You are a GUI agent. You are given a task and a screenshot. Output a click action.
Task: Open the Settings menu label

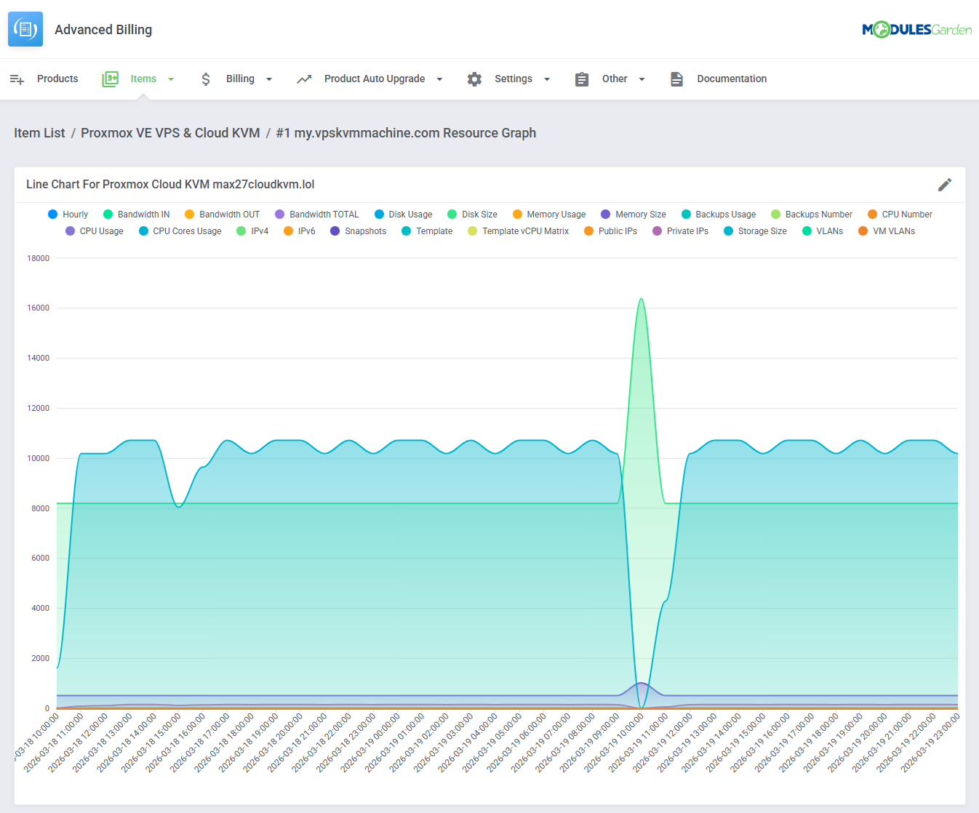514,79
